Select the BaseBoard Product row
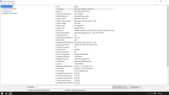 pyautogui.click(x=86, y=45)
